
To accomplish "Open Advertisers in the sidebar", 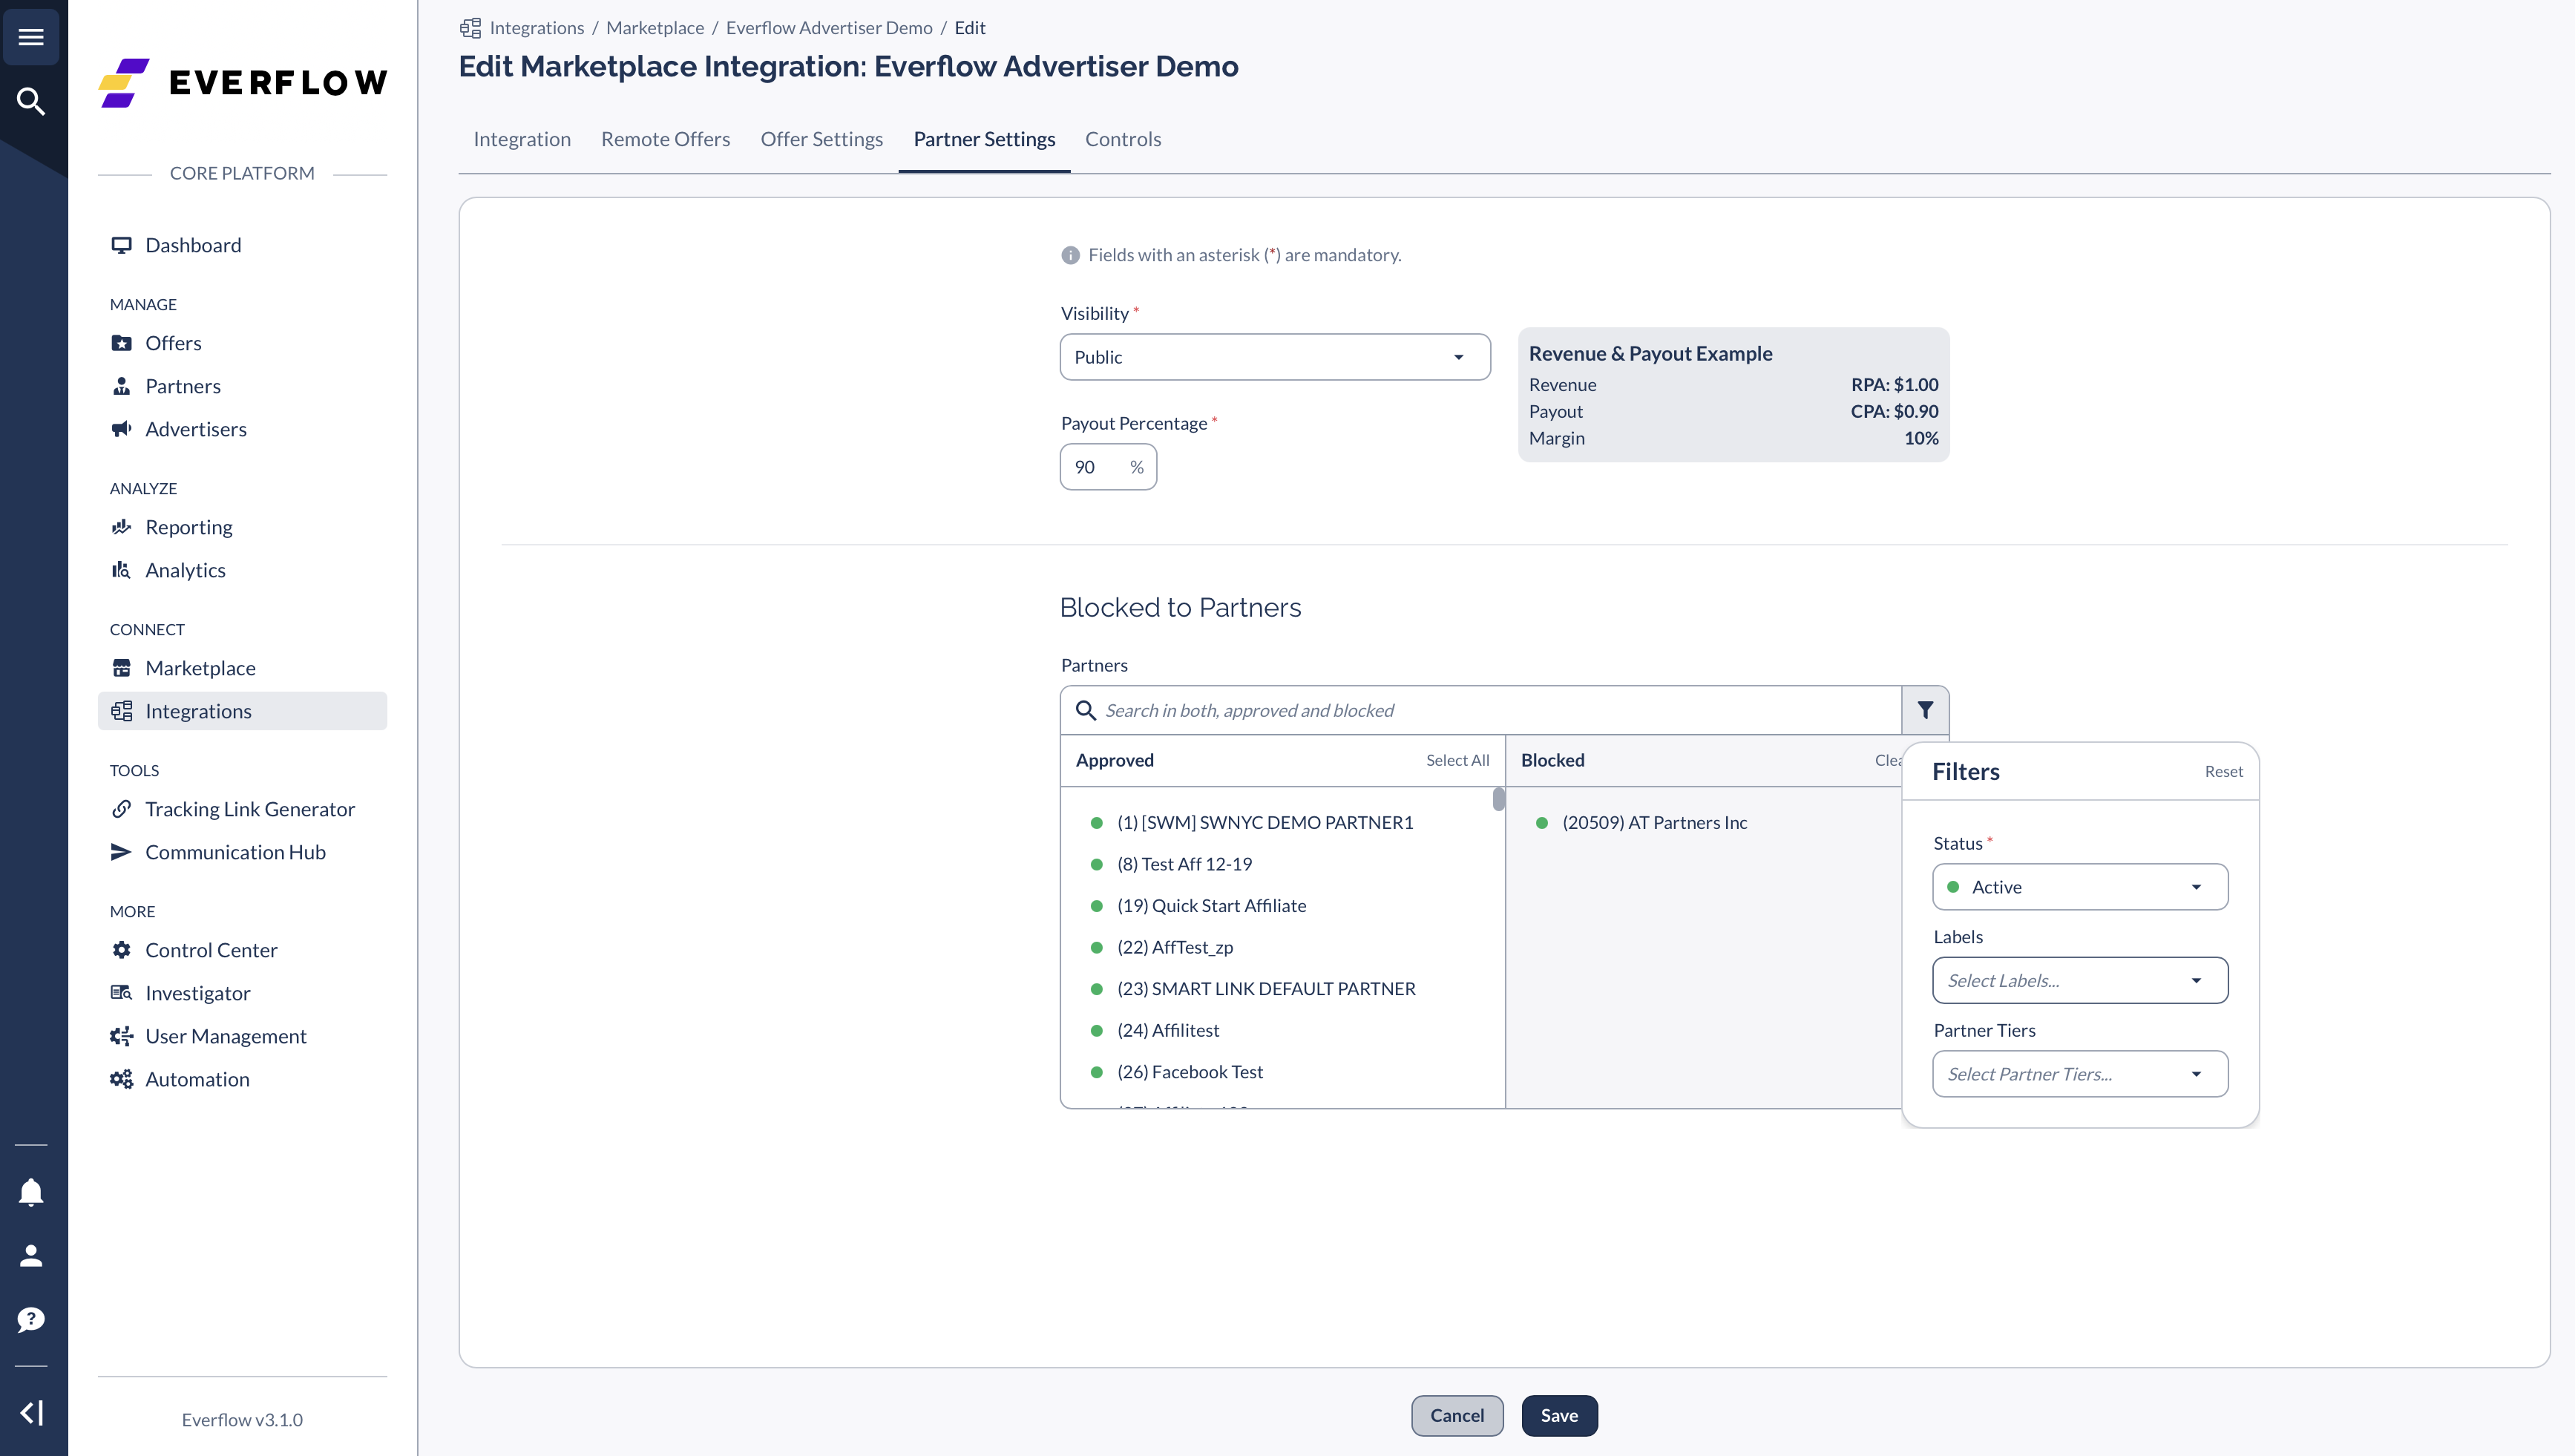I will [243, 429].
